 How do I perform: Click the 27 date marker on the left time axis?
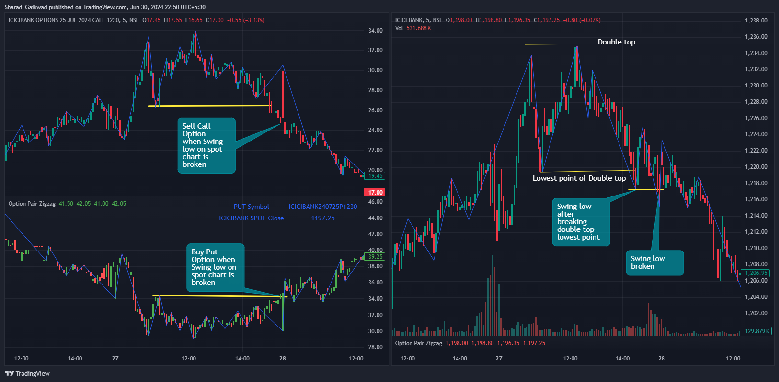coord(115,359)
